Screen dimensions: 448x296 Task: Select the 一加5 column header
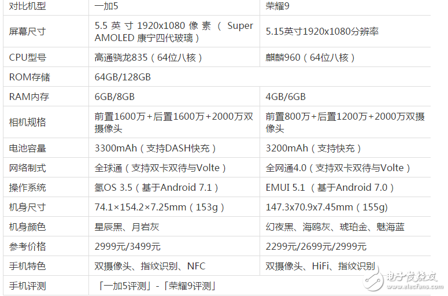coord(107,6)
